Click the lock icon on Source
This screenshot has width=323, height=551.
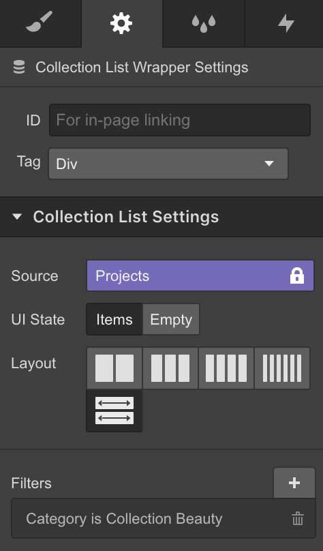[297, 275]
